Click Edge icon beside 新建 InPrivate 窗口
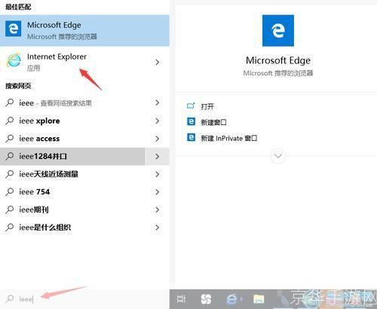377x309 pixels. click(x=191, y=137)
